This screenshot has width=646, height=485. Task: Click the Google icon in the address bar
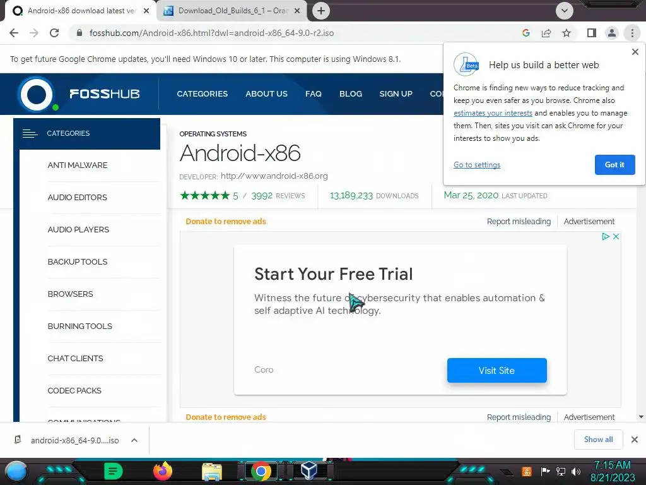(x=526, y=33)
